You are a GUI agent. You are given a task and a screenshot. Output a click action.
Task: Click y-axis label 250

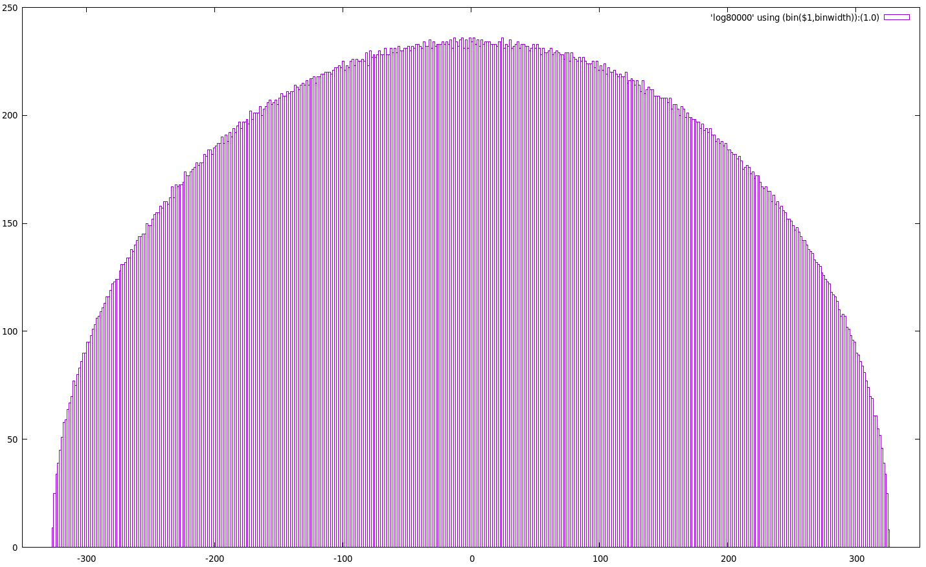tap(11, 8)
